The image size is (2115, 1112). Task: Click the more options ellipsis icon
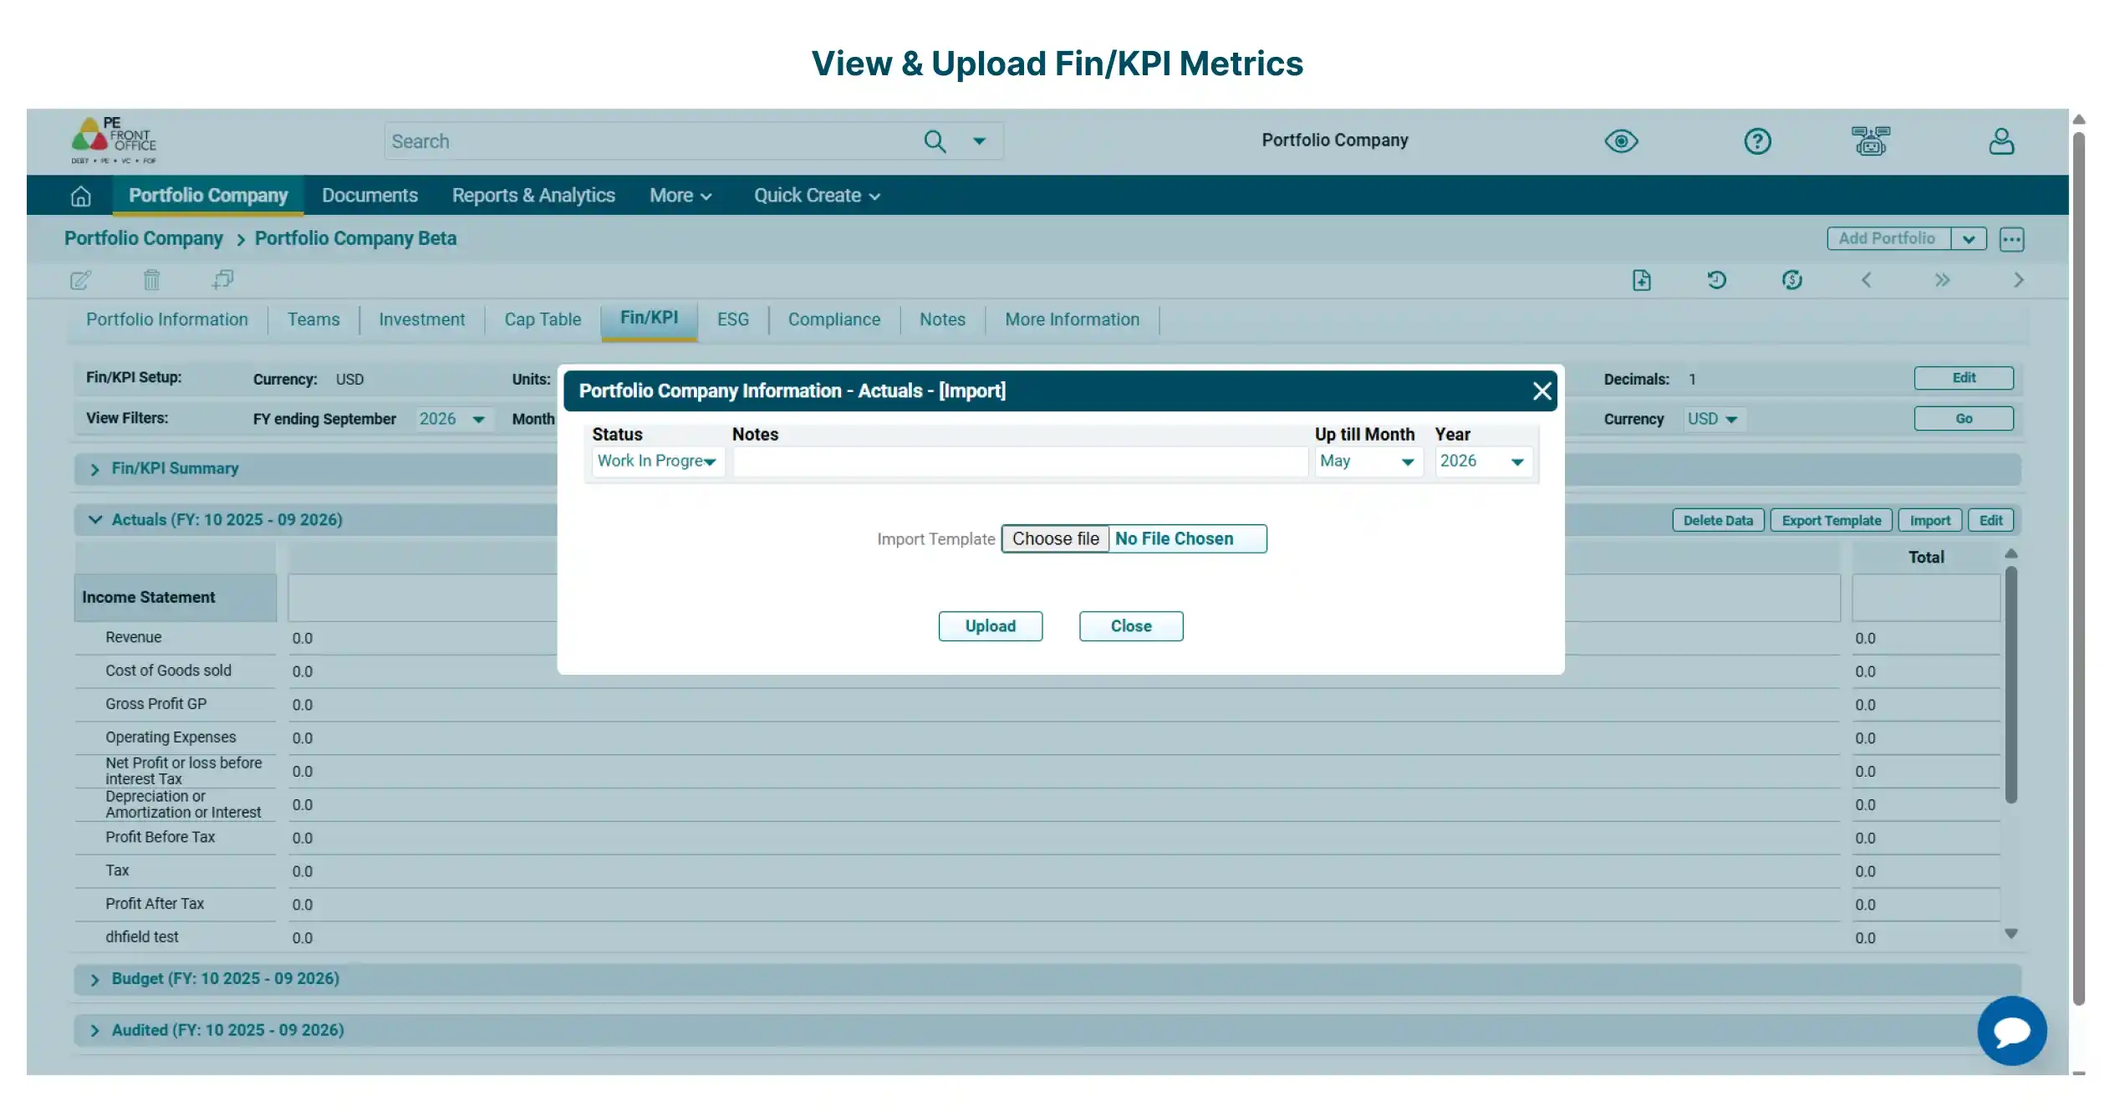tap(2011, 239)
